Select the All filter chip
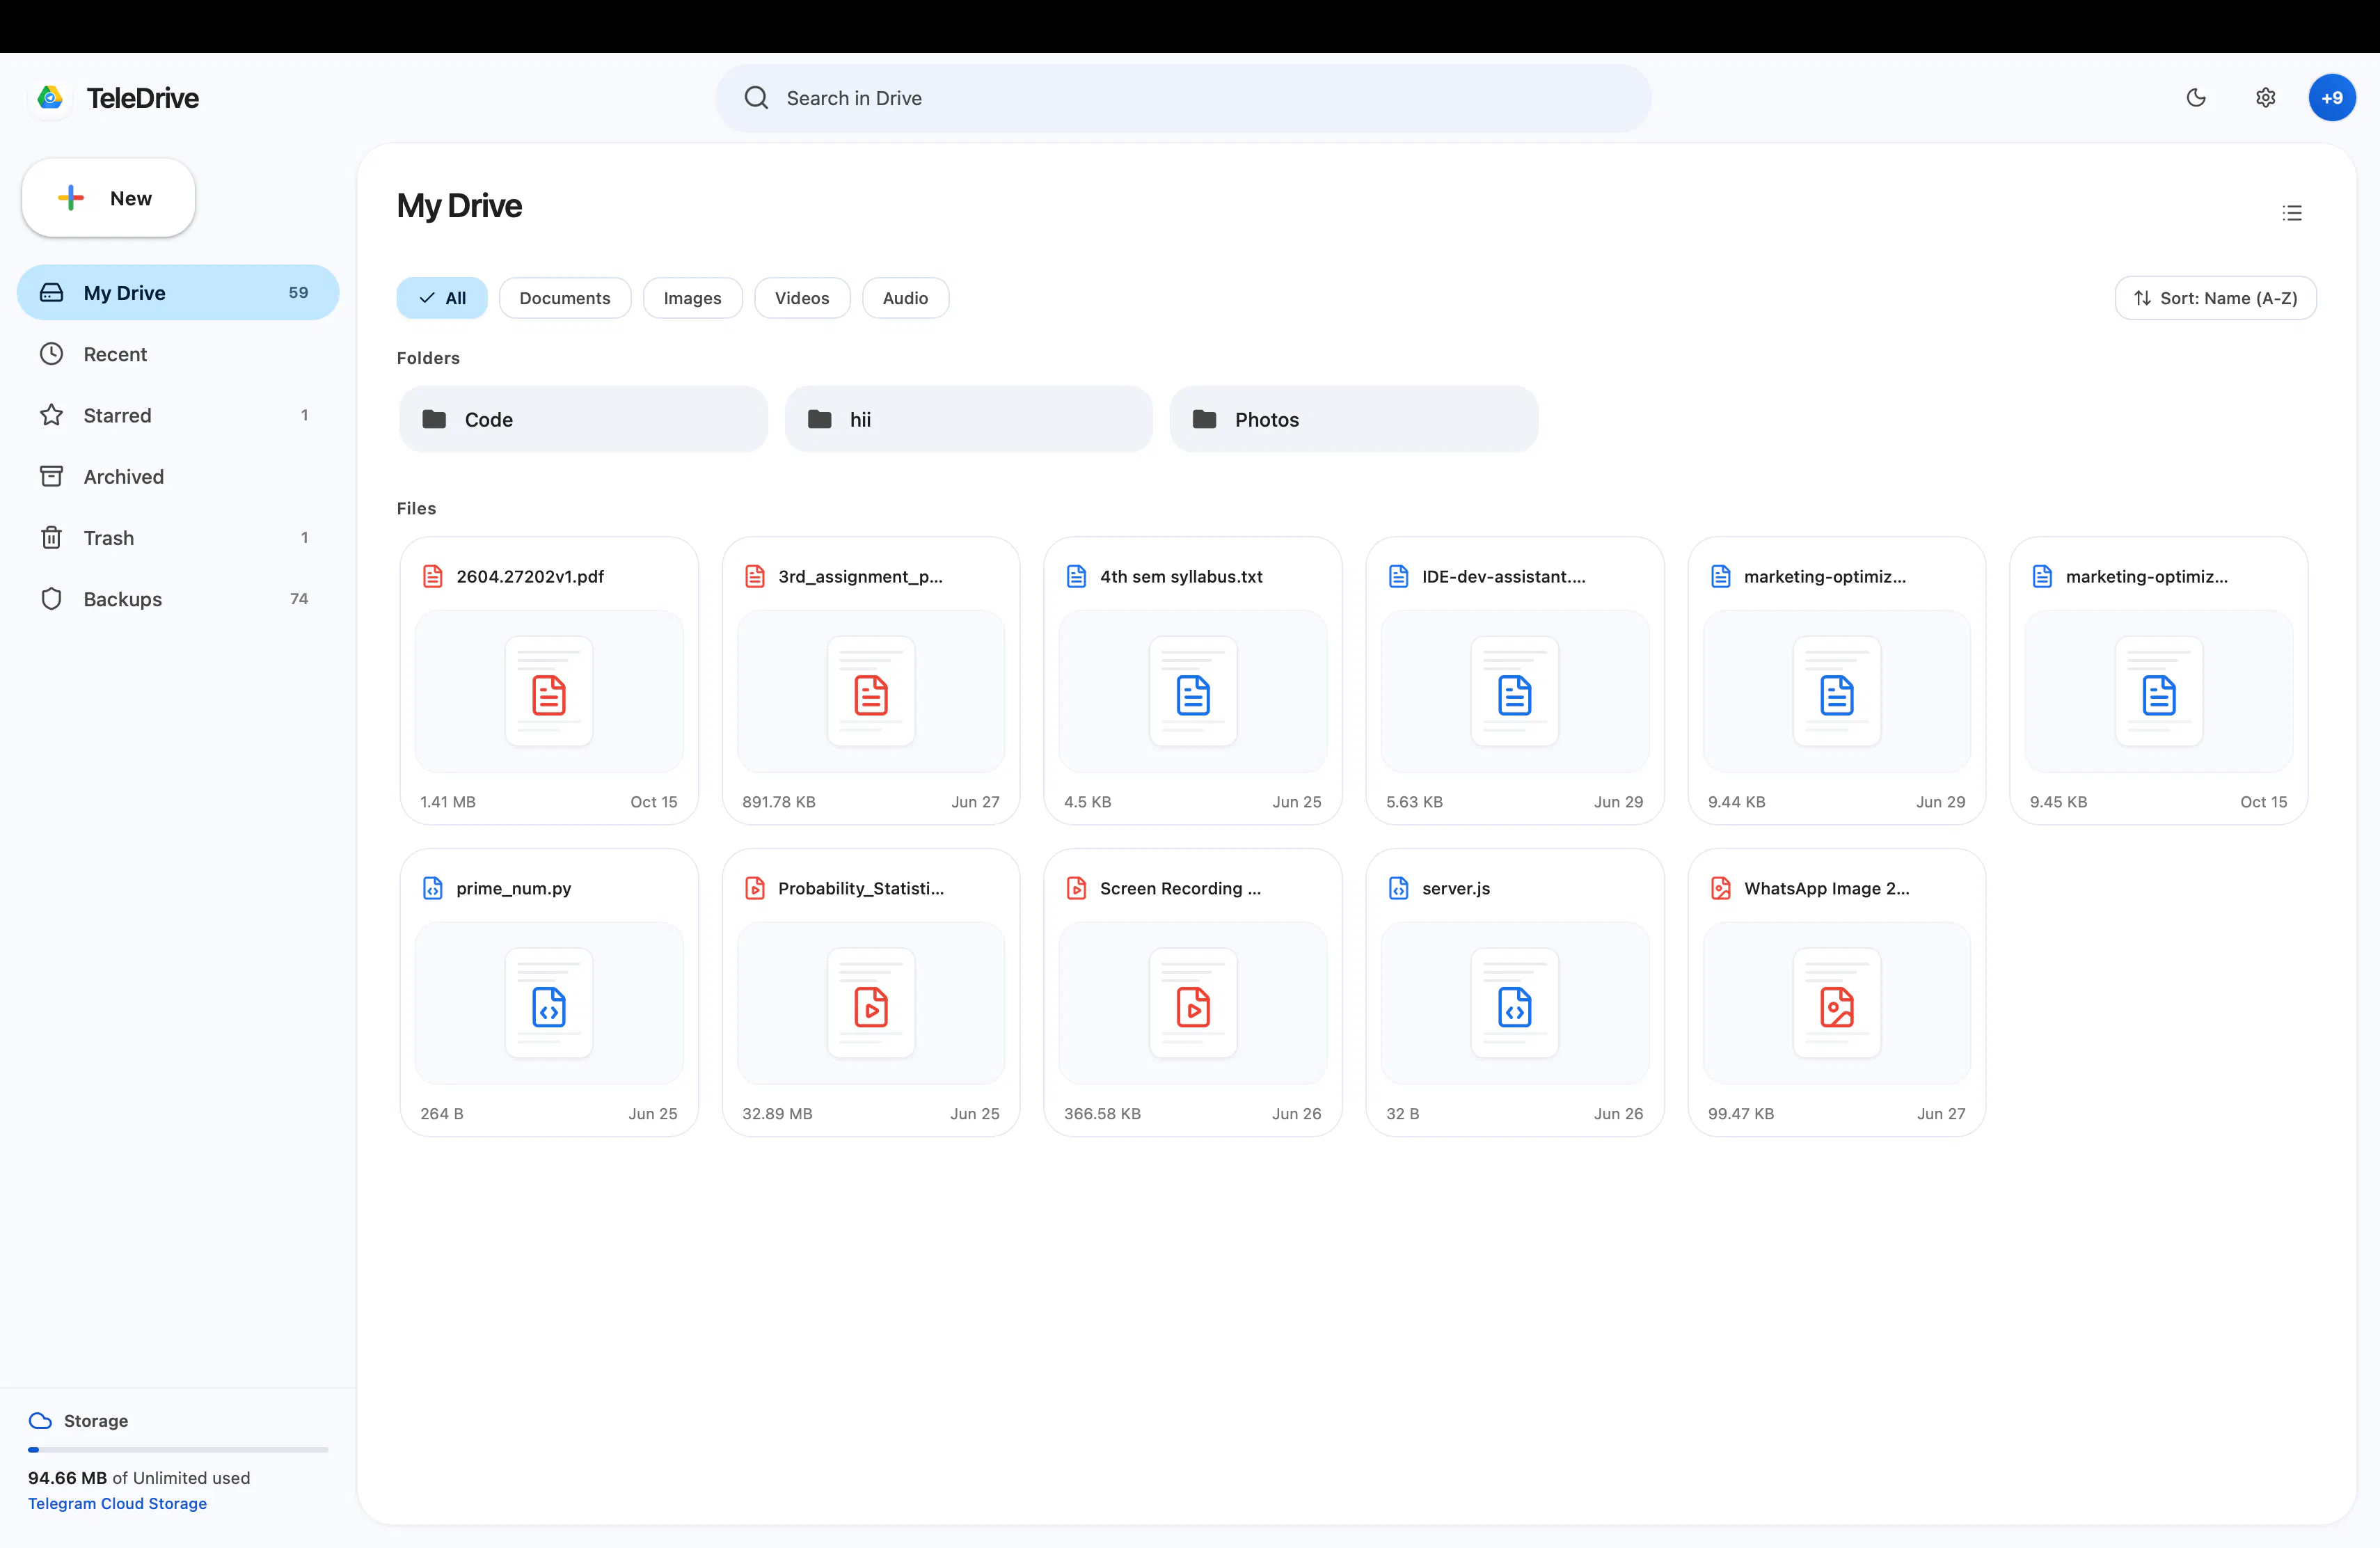This screenshot has height=1548, width=2380. tap(442, 298)
